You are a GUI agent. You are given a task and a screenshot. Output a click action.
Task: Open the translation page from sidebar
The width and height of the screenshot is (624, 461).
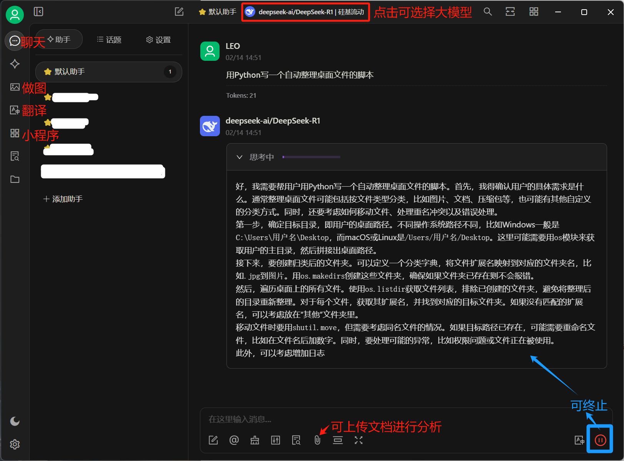(x=15, y=110)
